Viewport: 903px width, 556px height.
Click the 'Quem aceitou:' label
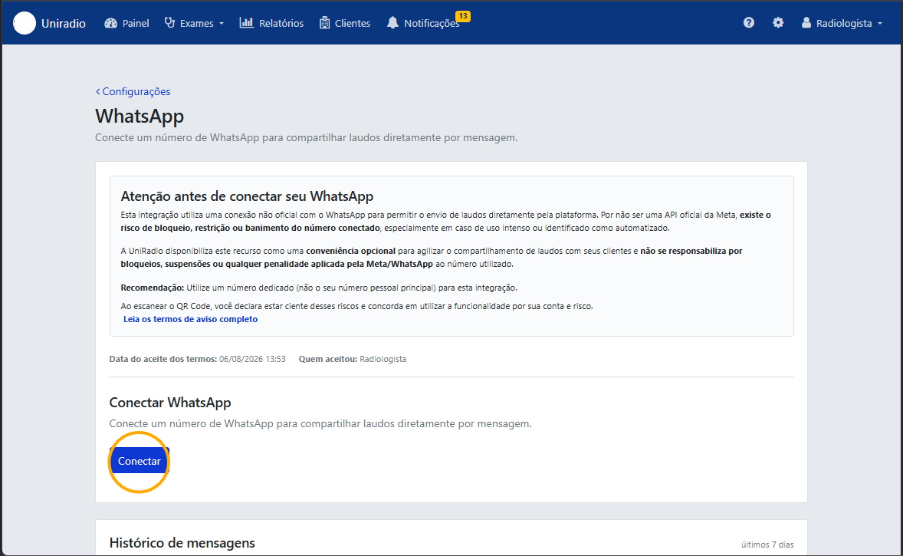point(327,359)
